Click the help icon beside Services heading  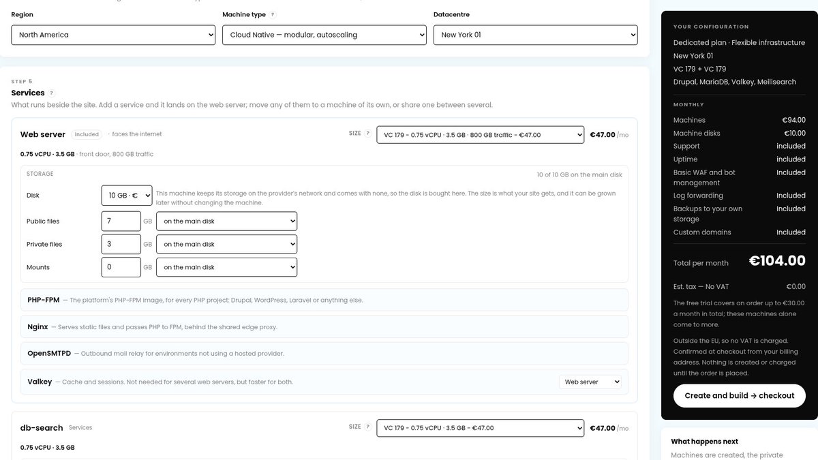tap(51, 93)
